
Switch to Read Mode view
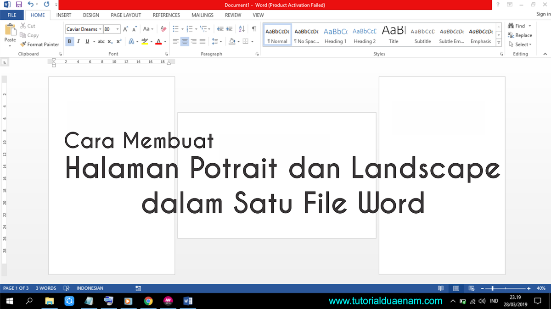click(441, 288)
